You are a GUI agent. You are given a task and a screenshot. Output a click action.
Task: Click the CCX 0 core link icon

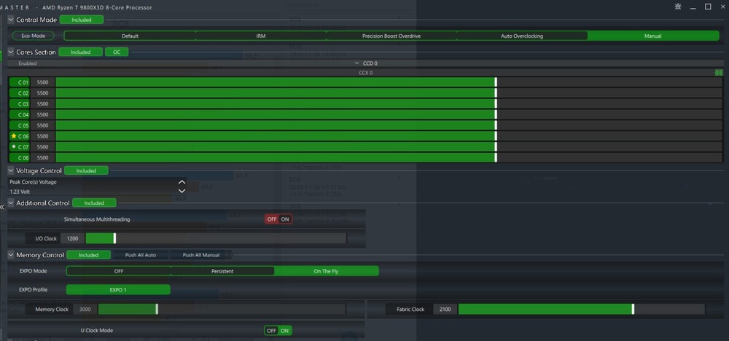719,72
